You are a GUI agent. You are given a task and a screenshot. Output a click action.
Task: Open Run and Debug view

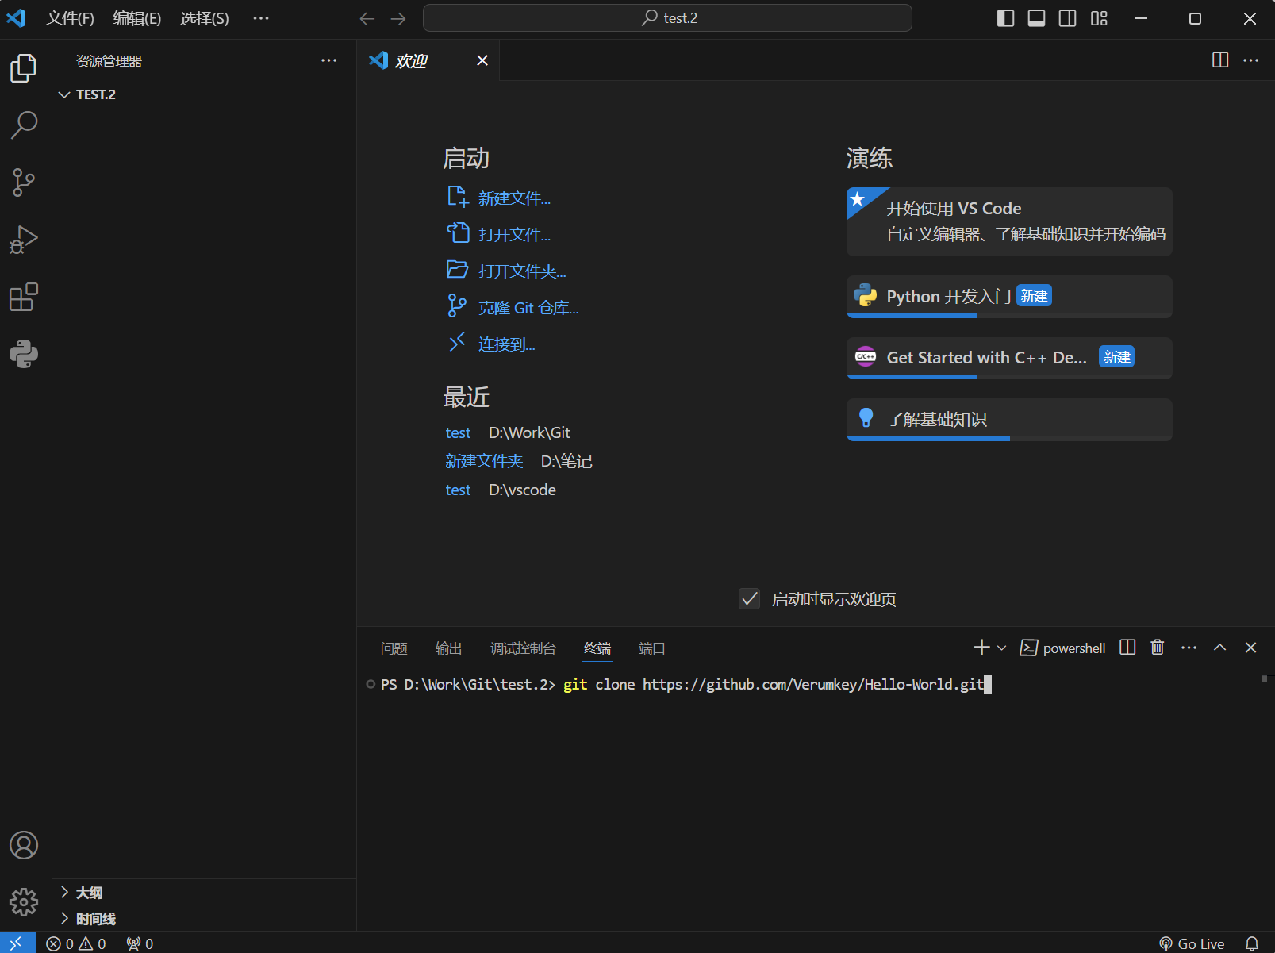[24, 240]
